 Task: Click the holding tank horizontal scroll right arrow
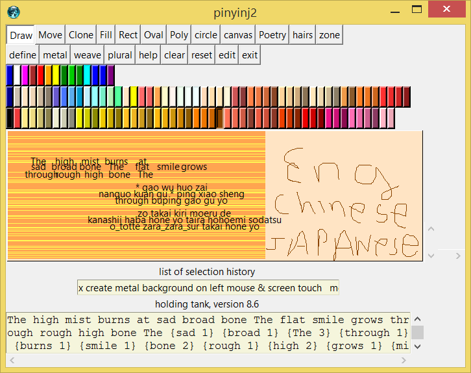pos(404,360)
